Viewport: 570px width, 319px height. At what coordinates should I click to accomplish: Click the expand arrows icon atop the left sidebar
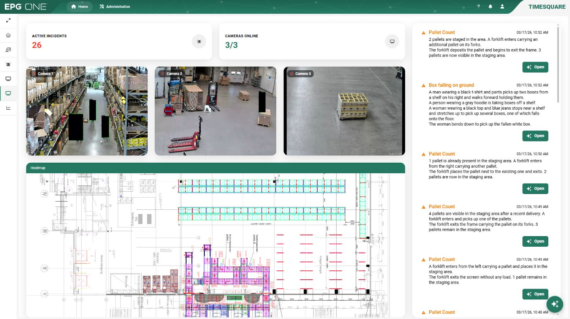tap(8, 20)
